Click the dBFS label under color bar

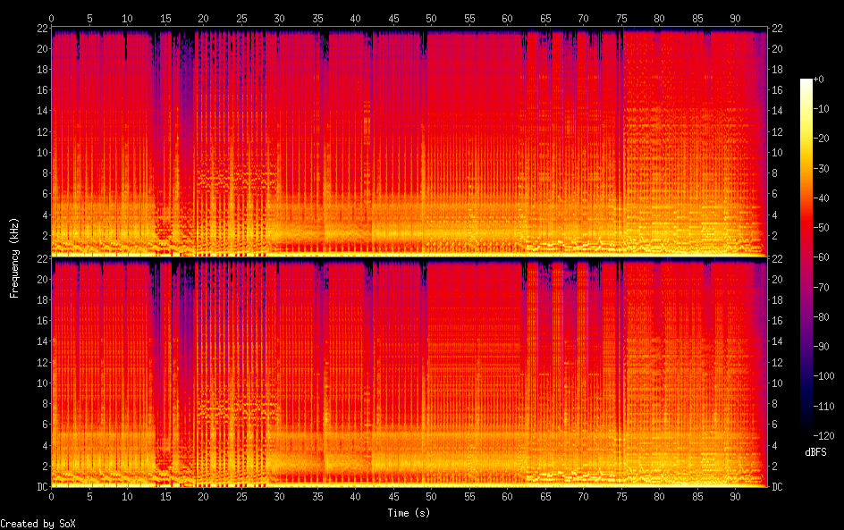point(815,452)
